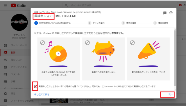Click the dialog vertical scrollbar thumb
186x106 pixels.
pyautogui.click(x=175, y=58)
